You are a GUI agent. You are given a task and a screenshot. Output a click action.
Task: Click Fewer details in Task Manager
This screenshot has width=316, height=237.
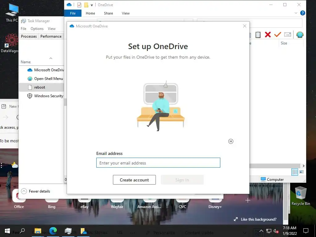36,191
